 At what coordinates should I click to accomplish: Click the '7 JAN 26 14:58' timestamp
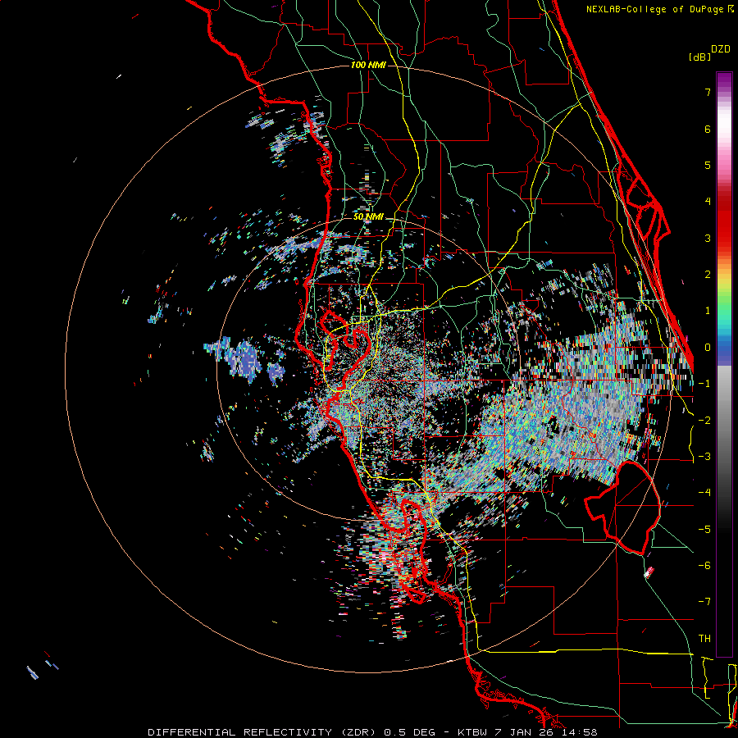546,732
